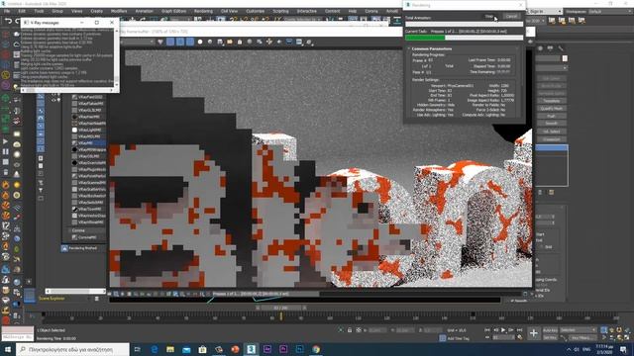Cancel the render in Rendering dialog
Viewport: 634px width, 356px height.
pos(511,17)
